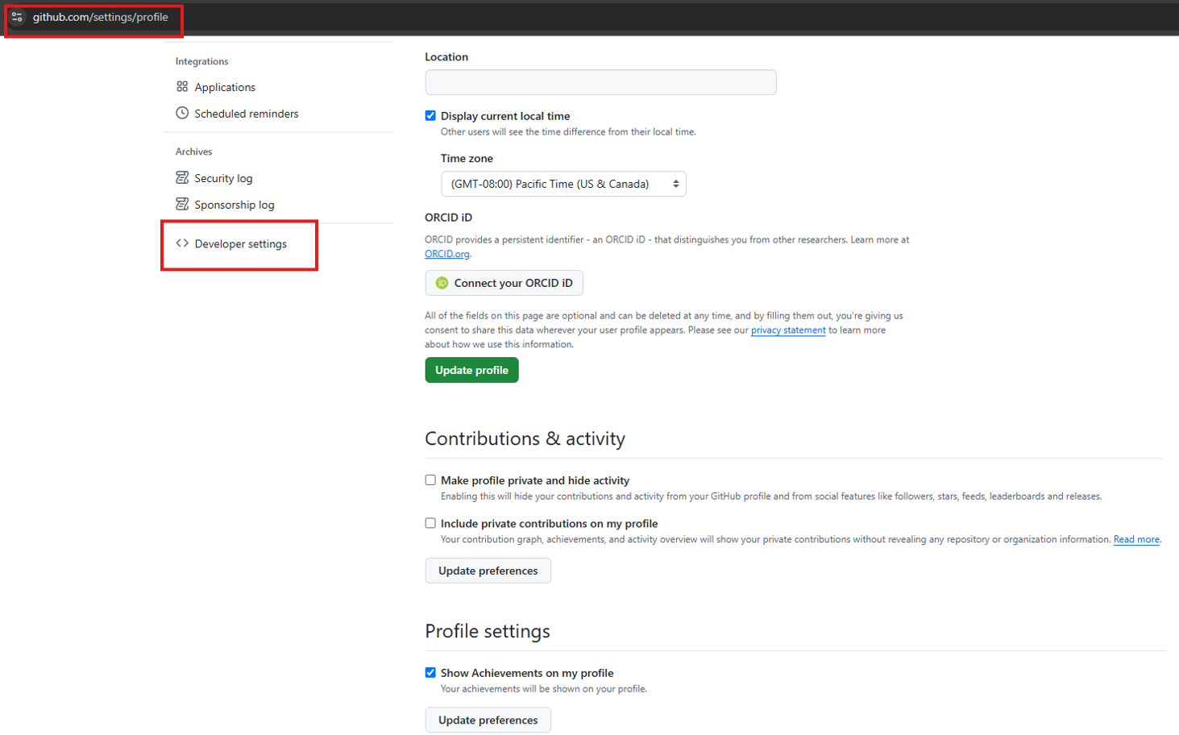
Task: Click Update preferences under Profile settings
Action: click(x=488, y=720)
